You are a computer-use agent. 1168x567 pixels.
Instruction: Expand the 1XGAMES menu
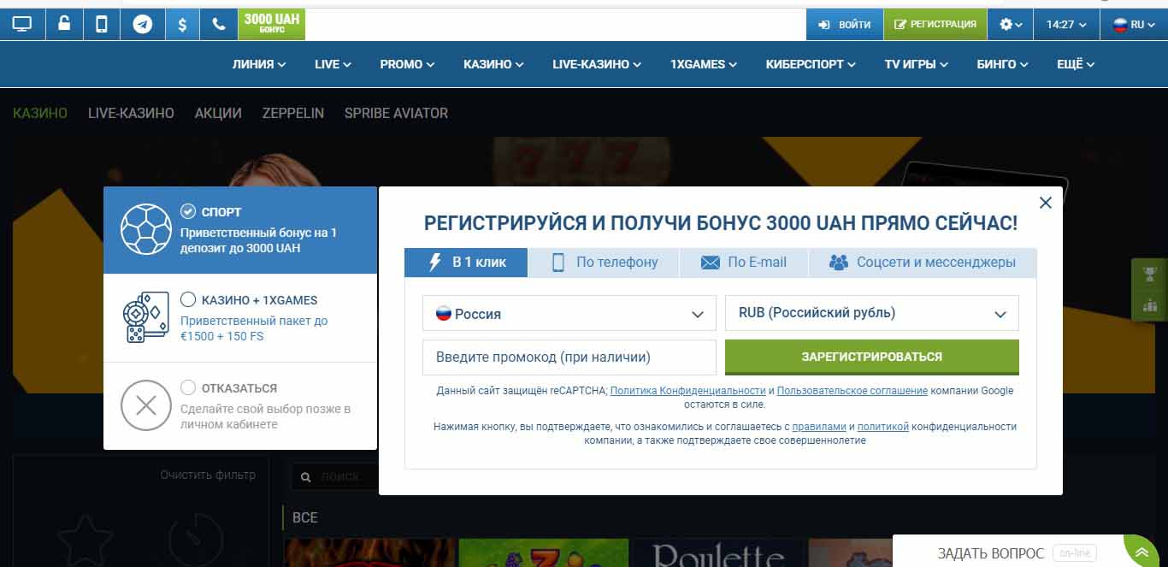point(705,64)
